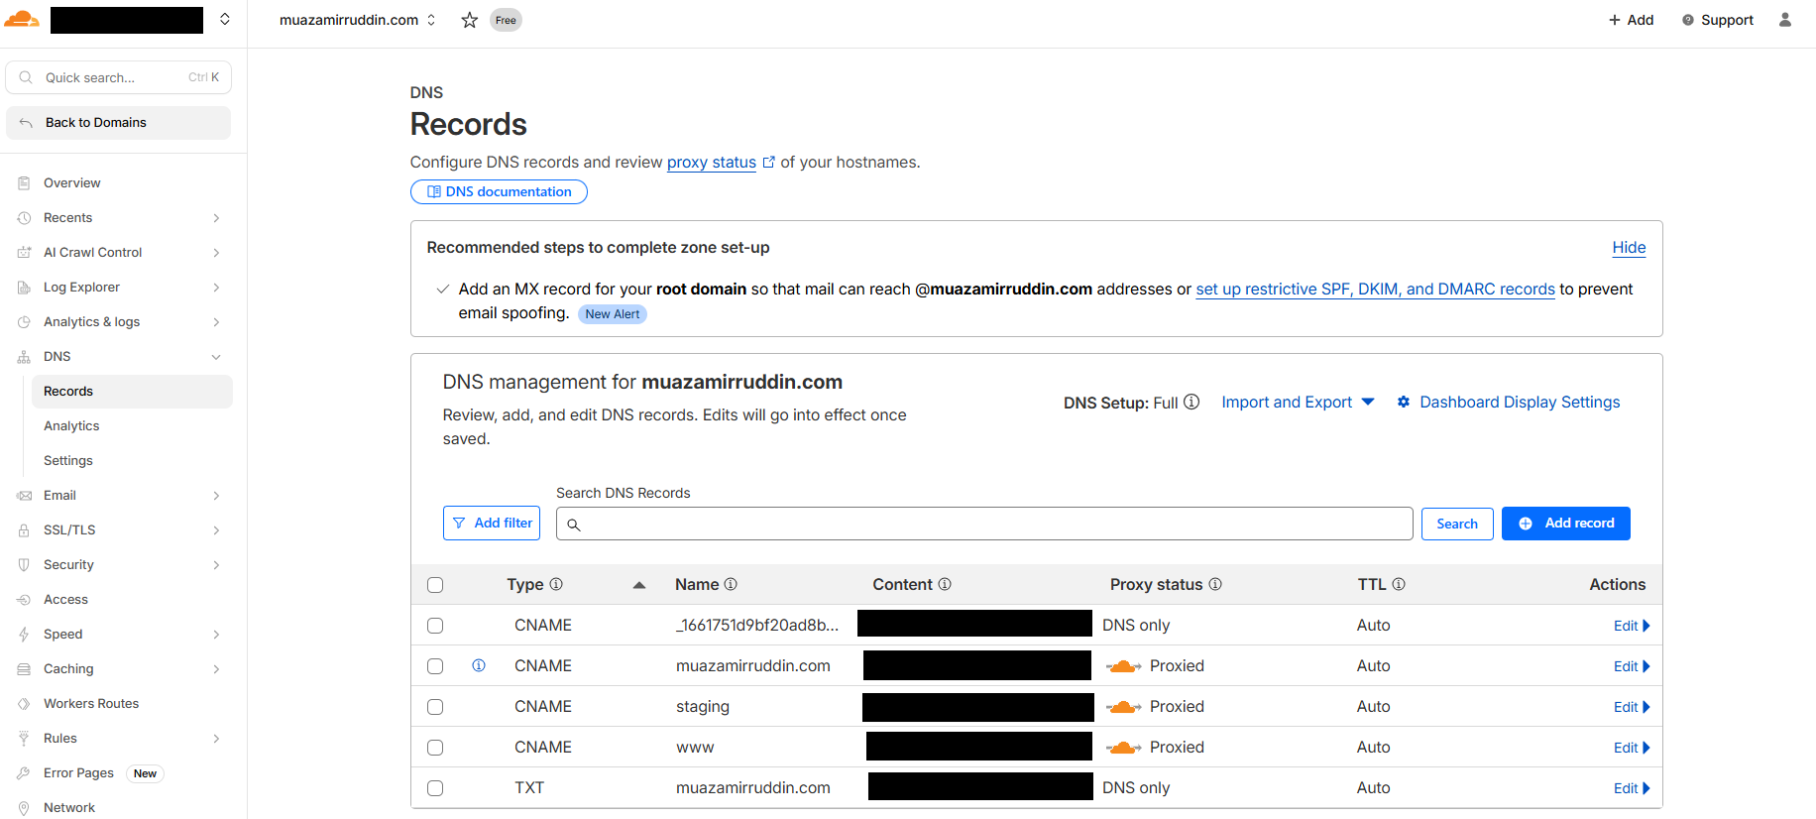Click the AI Crawl Control icon
This screenshot has height=819, width=1816.
click(24, 253)
